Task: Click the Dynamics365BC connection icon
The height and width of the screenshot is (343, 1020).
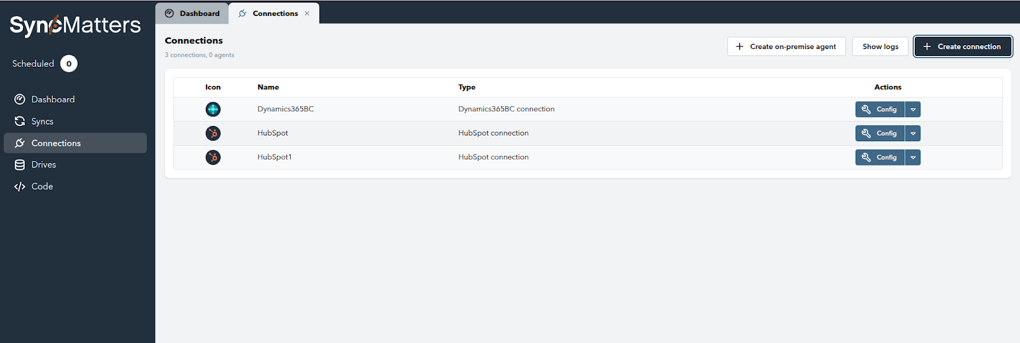Action: (x=213, y=109)
